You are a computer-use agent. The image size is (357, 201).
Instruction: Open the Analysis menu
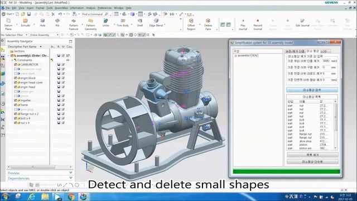coord(90,8)
